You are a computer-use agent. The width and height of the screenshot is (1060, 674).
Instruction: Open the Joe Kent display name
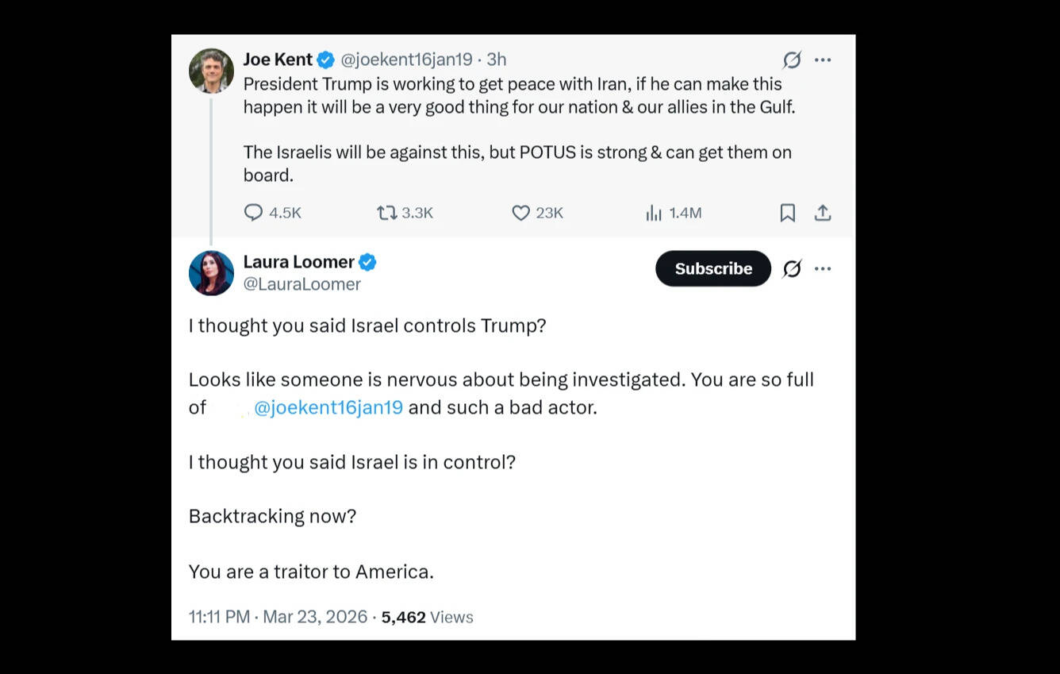point(278,60)
